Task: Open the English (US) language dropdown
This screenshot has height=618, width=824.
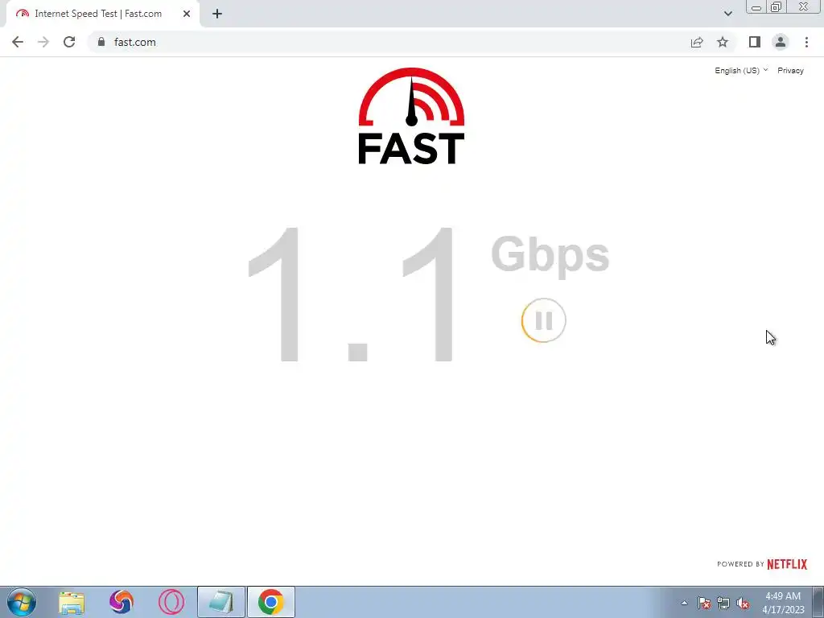Action: click(741, 71)
